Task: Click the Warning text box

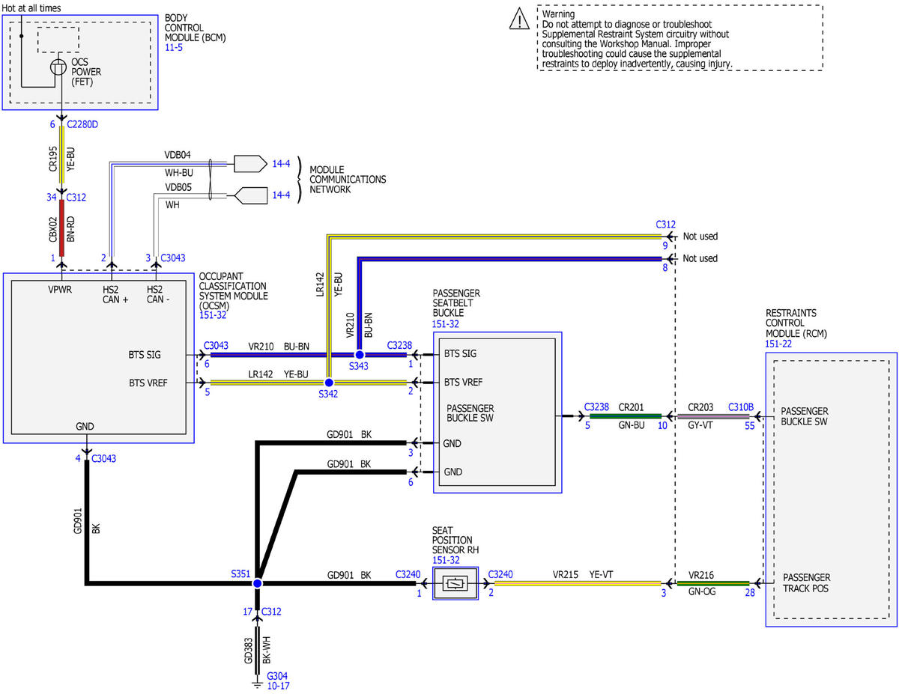Action: pos(679,37)
